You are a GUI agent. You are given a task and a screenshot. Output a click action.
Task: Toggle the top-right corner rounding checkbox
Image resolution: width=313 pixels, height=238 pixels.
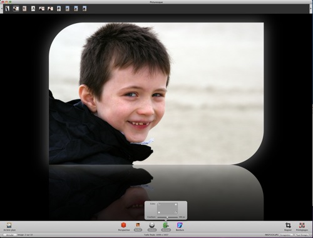(x=176, y=204)
